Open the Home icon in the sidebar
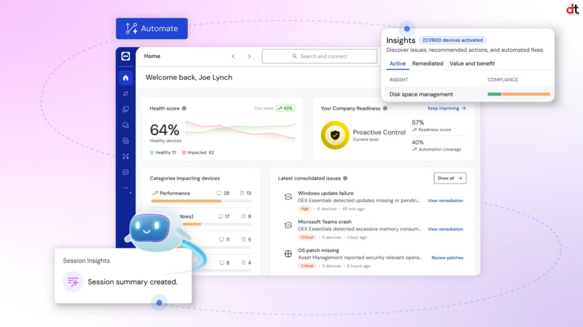 (126, 78)
